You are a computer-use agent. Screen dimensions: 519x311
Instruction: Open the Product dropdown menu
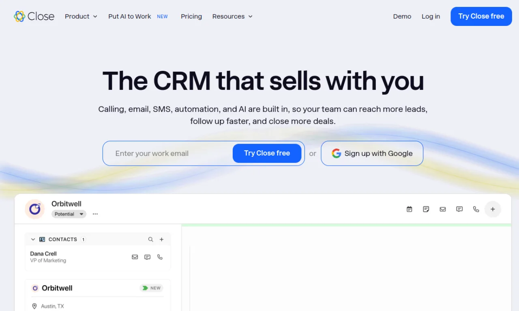click(81, 16)
